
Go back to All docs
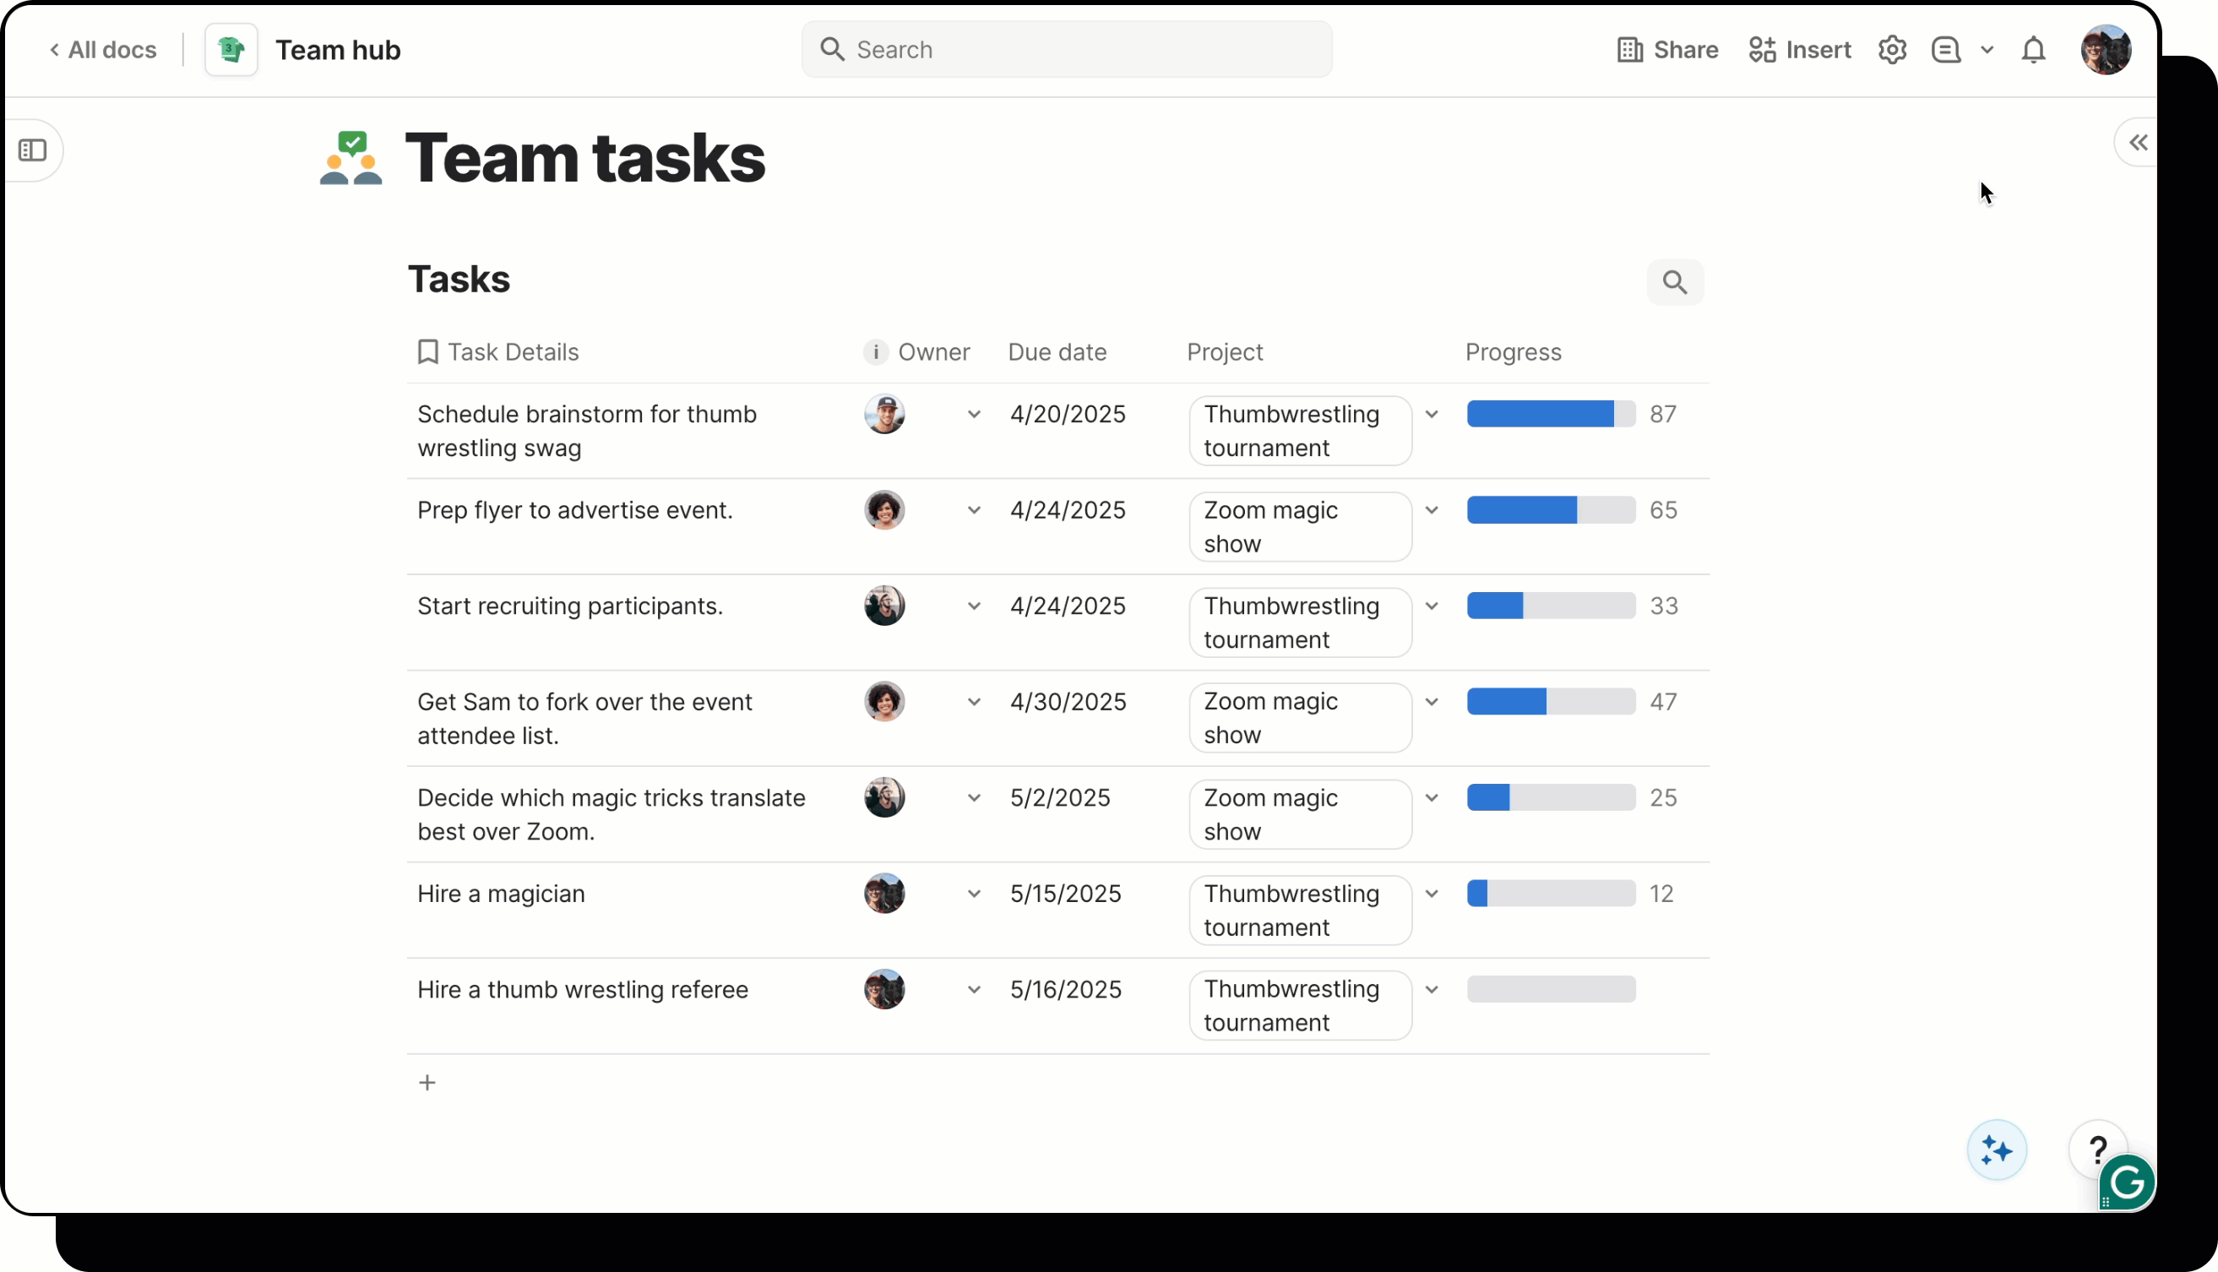click(x=103, y=50)
